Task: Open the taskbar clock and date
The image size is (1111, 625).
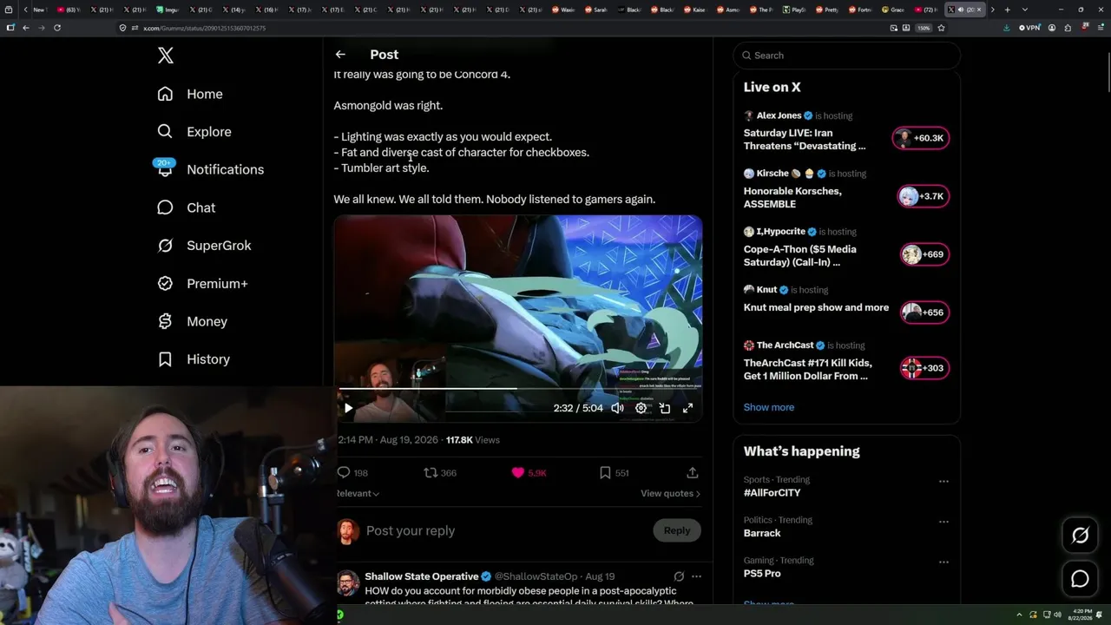Action: tap(1081, 615)
